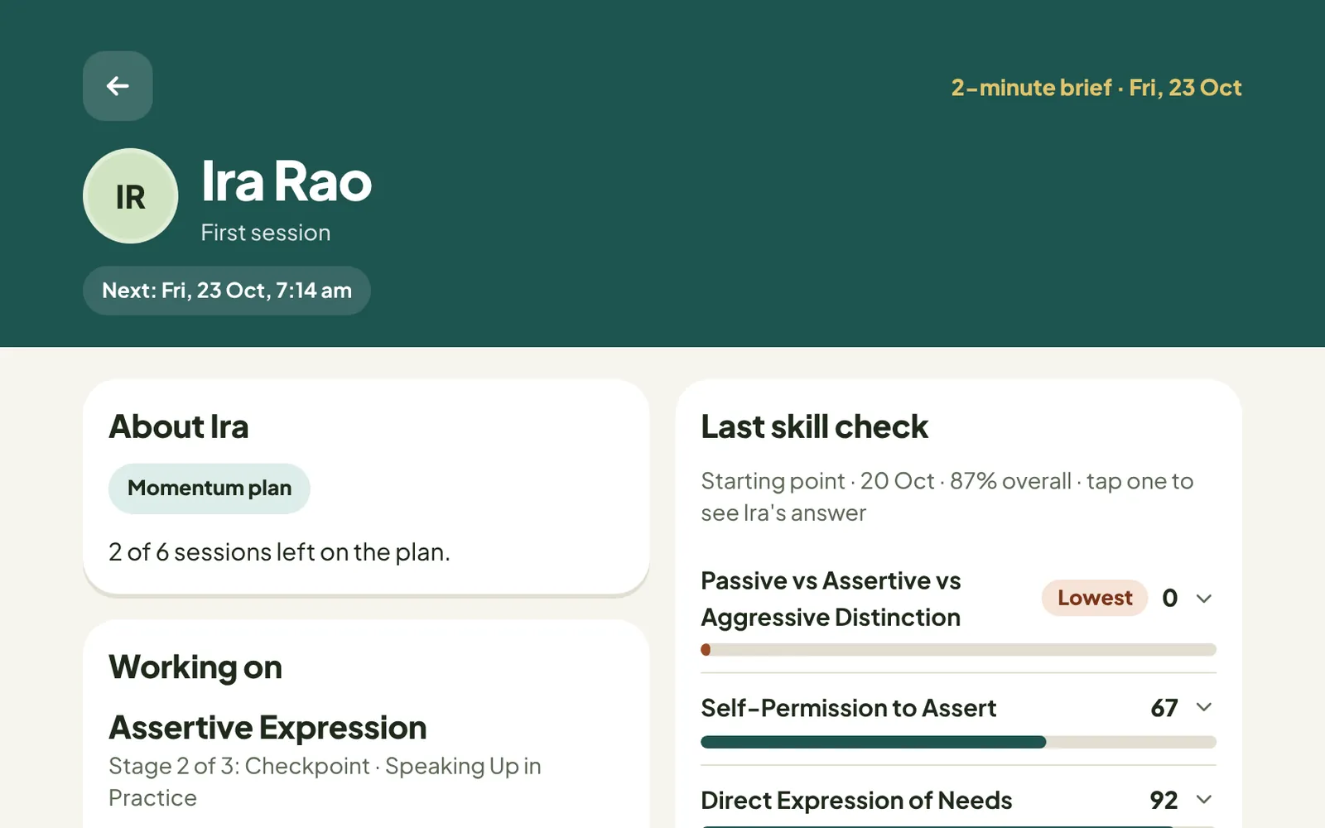Image resolution: width=1325 pixels, height=828 pixels.
Task: Go back using the arrow button
Action: click(118, 86)
